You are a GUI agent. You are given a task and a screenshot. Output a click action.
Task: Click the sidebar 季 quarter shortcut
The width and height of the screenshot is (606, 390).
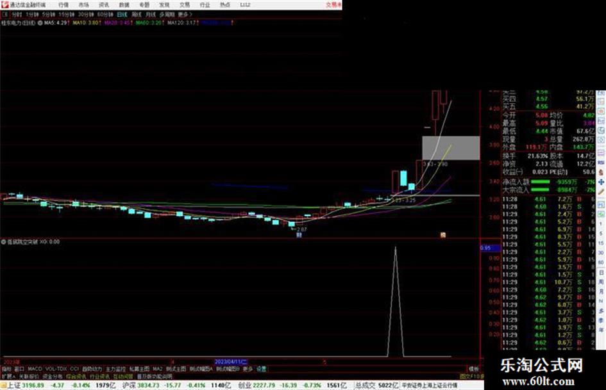[x=601, y=320]
